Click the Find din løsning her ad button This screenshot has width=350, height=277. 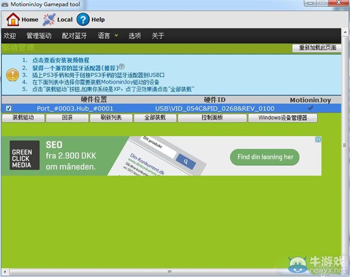pyautogui.click(x=264, y=157)
